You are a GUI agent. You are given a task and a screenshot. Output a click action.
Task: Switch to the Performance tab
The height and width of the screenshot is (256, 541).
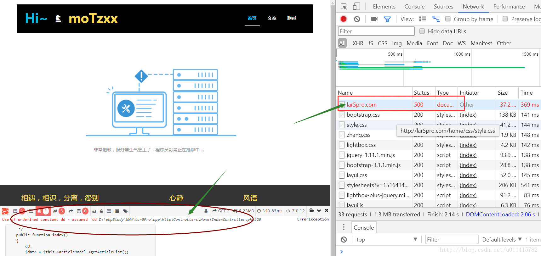coord(509,7)
